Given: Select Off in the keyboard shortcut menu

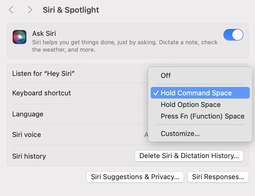Looking at the screenshot, I should pyautogui.click(x=166, y=76).
